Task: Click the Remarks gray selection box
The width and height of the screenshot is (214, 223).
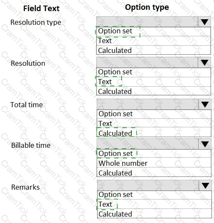Action: [148, 185]
